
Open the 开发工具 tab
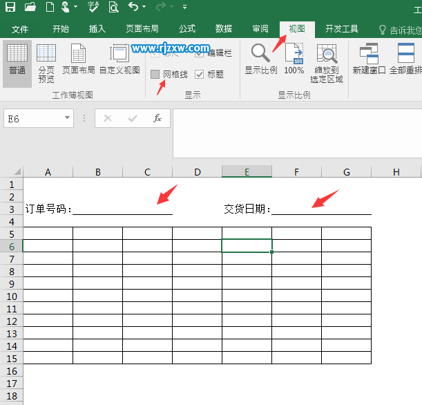pyautogui.click(x=342, y=29)
